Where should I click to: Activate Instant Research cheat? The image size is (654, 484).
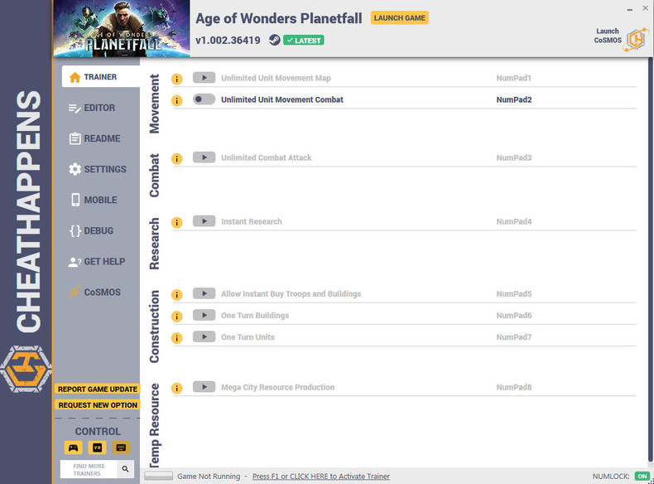204,221
